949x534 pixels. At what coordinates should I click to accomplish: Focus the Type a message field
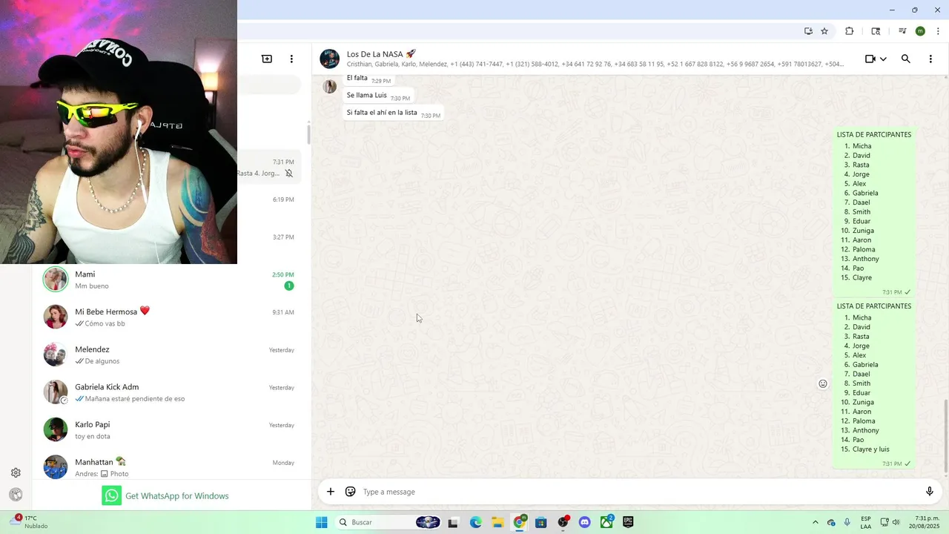(x=638, y=492)
